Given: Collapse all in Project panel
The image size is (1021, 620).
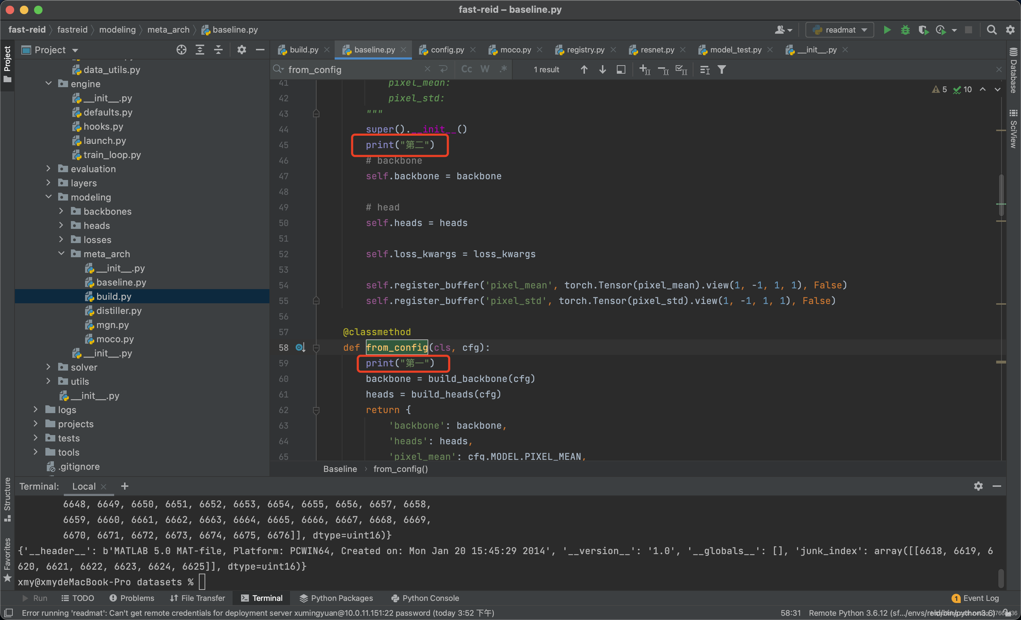Looking at the screenshot, I should point(218,50).
